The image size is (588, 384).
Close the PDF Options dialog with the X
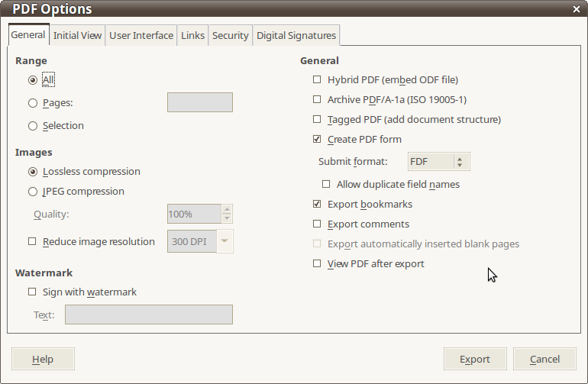click(577, 9)
